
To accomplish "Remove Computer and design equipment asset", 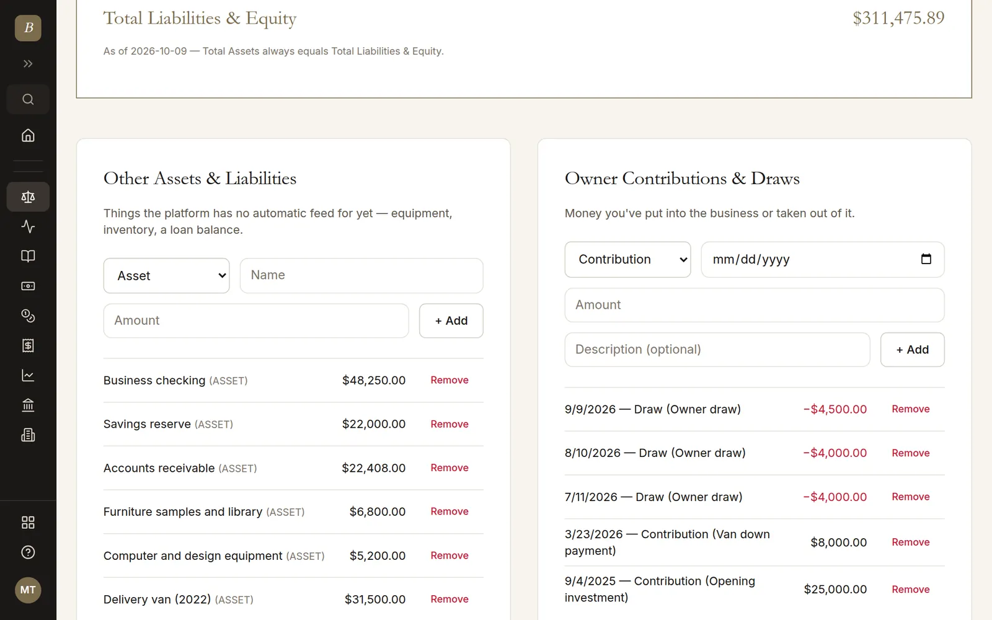I will [449, 556].
